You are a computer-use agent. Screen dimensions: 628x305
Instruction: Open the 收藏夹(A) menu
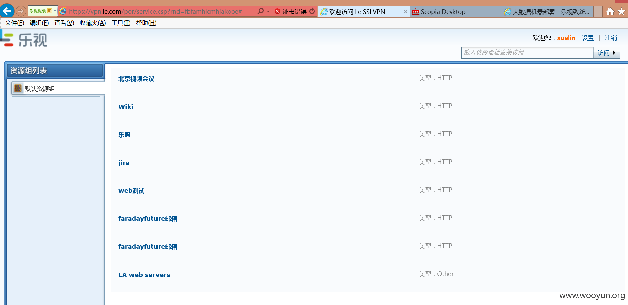click(93, 23)
